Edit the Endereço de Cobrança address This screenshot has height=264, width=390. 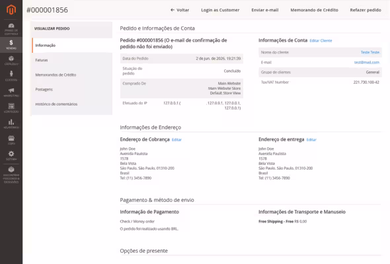coord(176,140)
